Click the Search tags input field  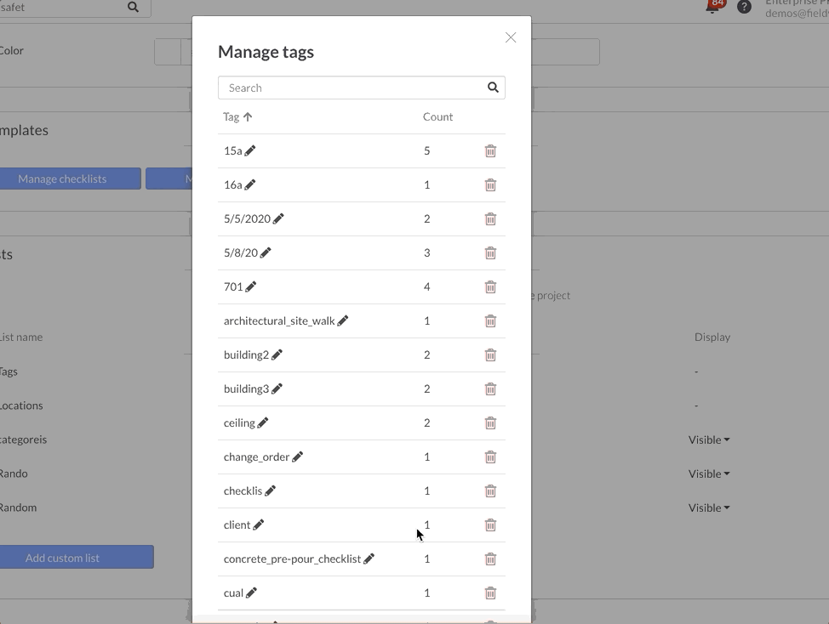[x=351, y=88]
